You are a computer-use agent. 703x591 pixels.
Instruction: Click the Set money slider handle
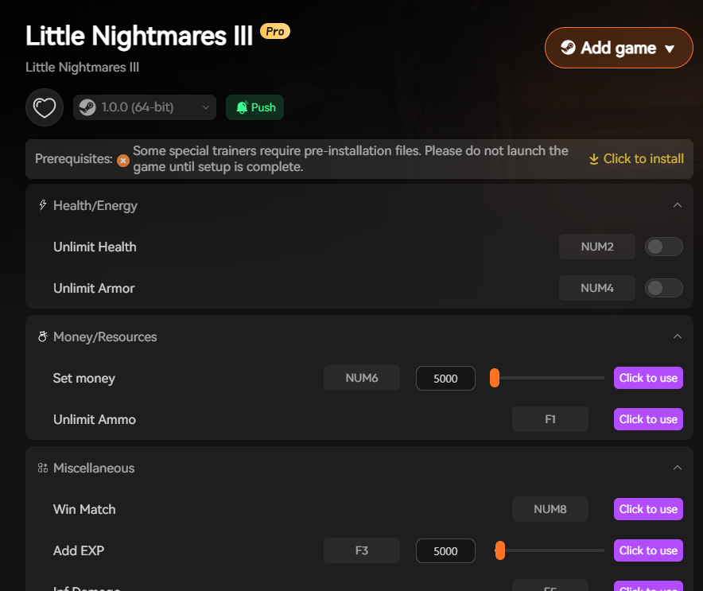(495, 378)
